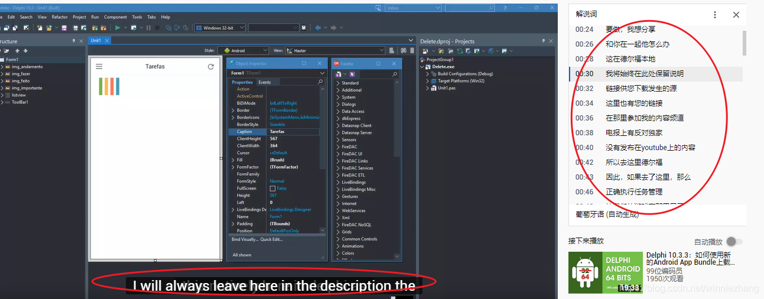Switch to the Properties tab in Object Inspector
The image size is (764, 299).
pos(242,82)
